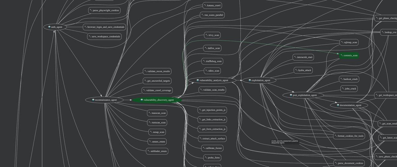Click the cluster_security_assessment_pipeline label
The width and height of the screenshot is (397, 167).
click(x=285, y=142)
